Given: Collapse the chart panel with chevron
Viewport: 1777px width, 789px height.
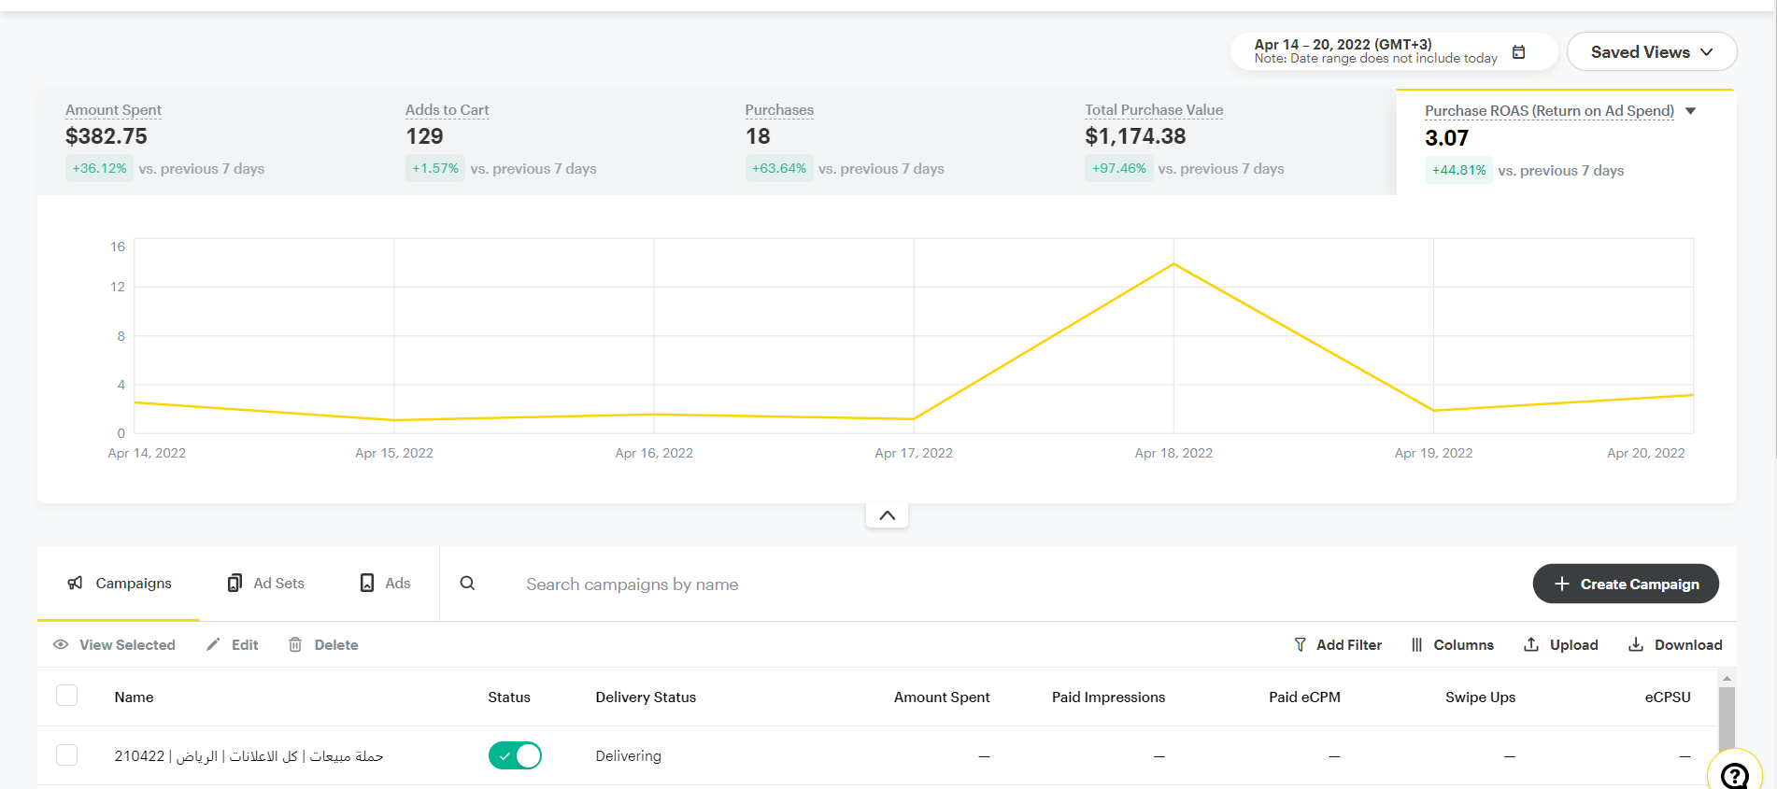Looking at the screenshot, I should pos(887,515).
